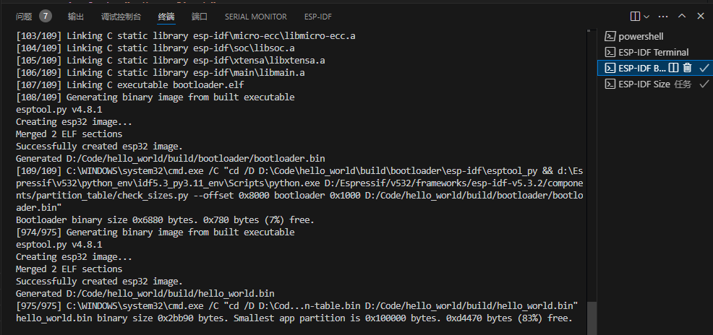
Task: Click the ESP-IDF Build task checkmark
Action: point(703,68)
